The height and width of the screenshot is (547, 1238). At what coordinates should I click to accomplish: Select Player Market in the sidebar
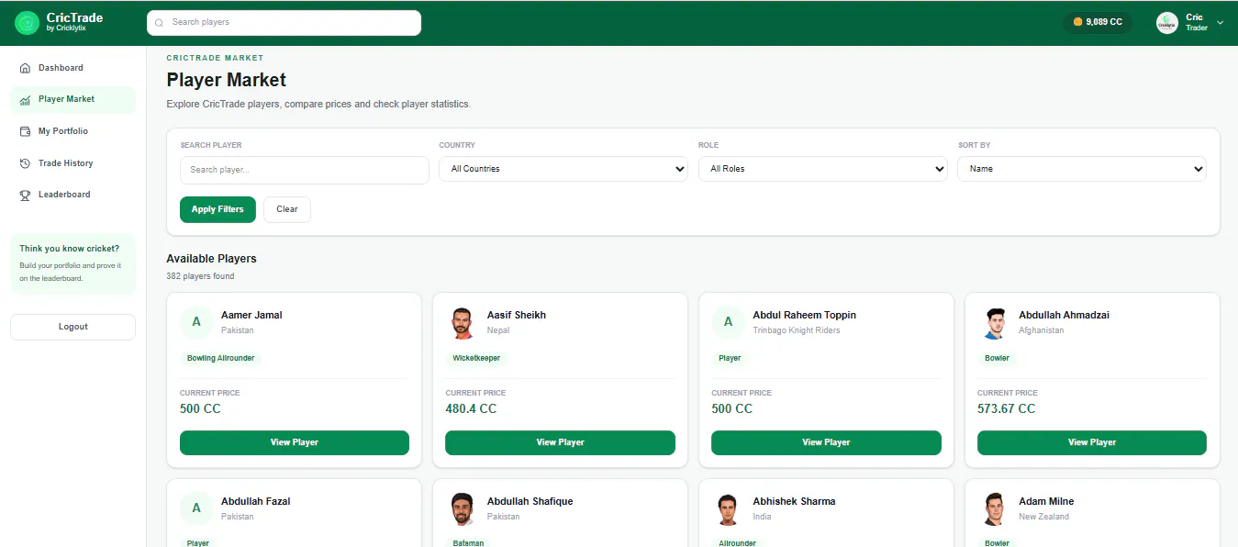point(73,99)
